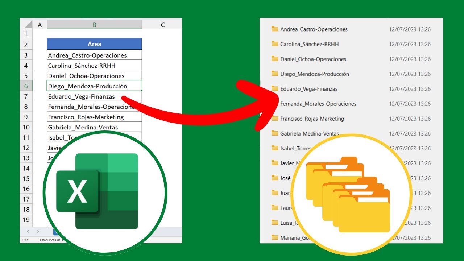Click the Carolina_Sánchez-RRHH folder icon
Screen dimensions: 464x261
pyautogui.click(x=275, y=44)
